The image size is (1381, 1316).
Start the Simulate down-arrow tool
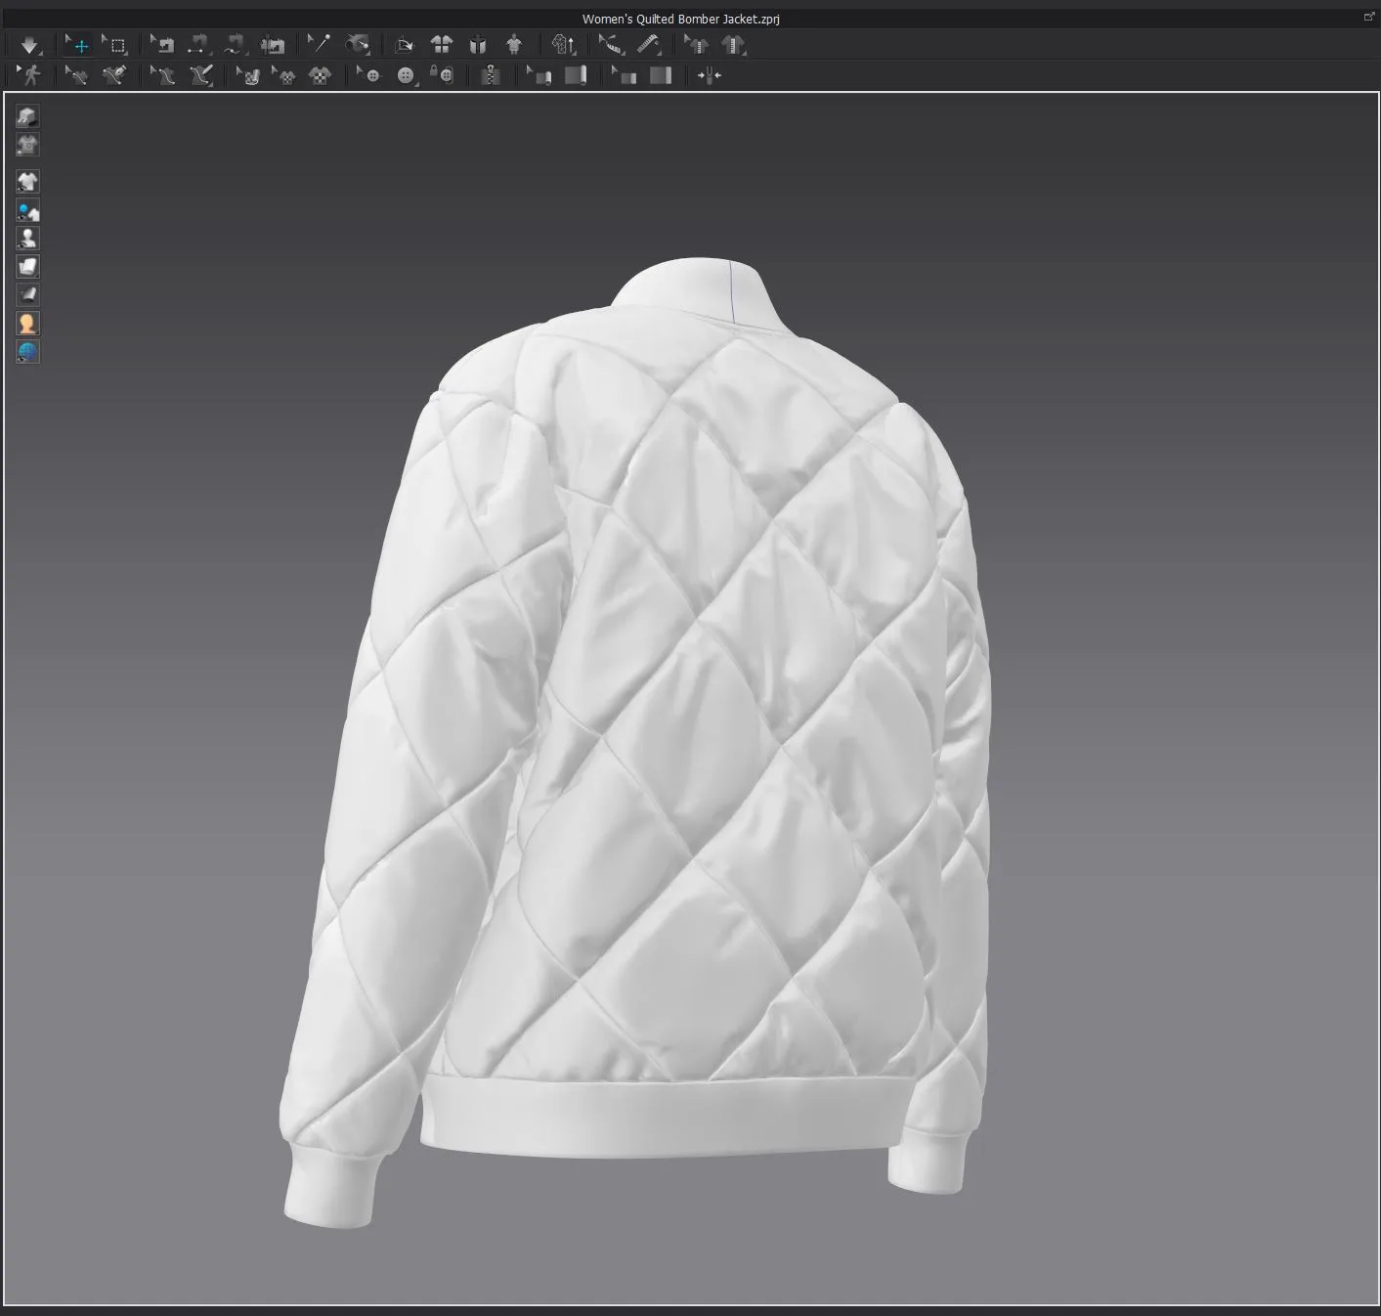tap(29, 45)
